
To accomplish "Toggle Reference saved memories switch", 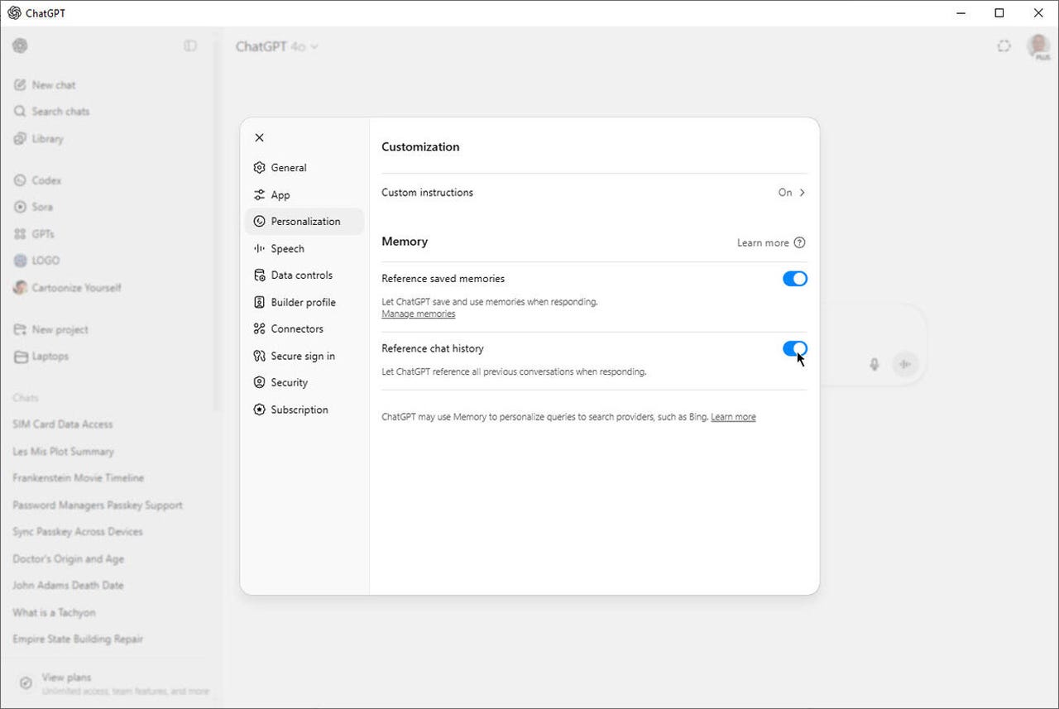I will click(794, 279).
